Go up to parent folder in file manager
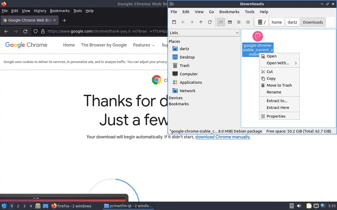Viewport: 337px width, 210px height. [201, 22]
